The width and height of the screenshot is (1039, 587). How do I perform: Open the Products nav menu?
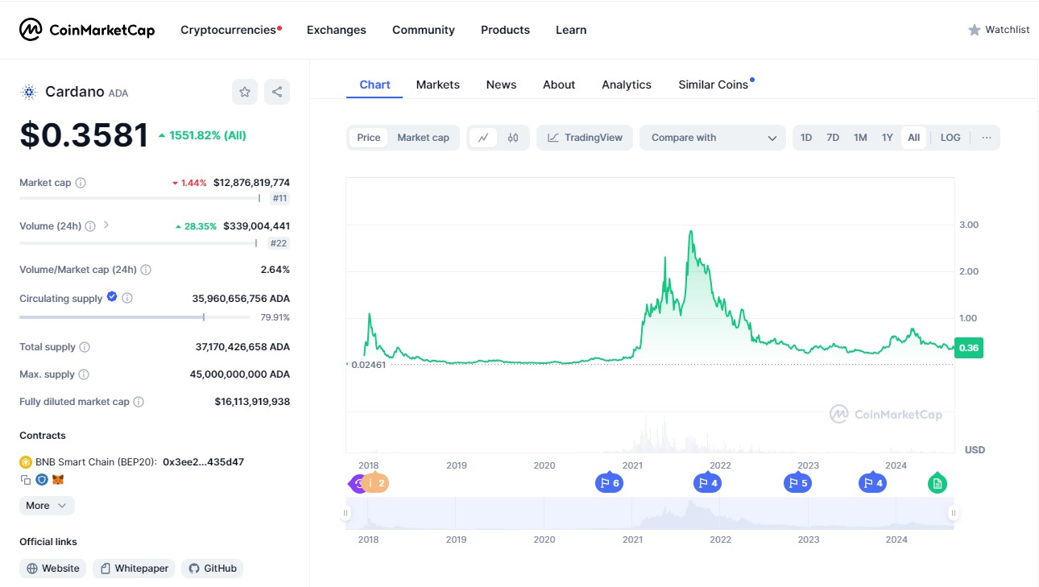point(505,30)
